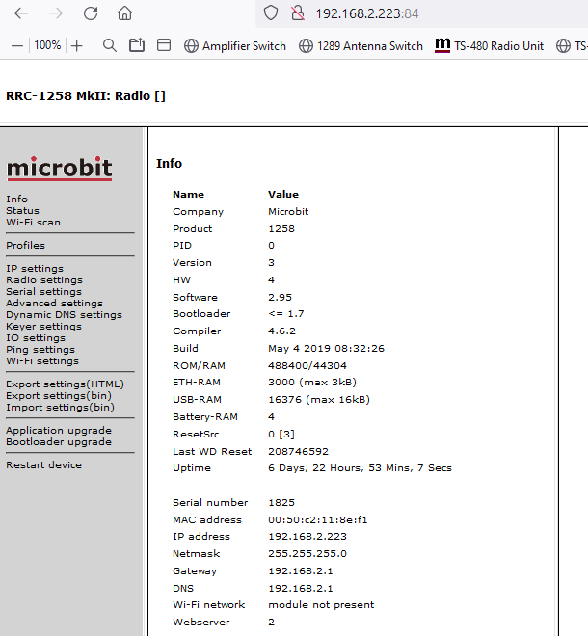Click the Serial number value 1825
The width and height of the screenshot is (588, 636).
click(281, 503)
